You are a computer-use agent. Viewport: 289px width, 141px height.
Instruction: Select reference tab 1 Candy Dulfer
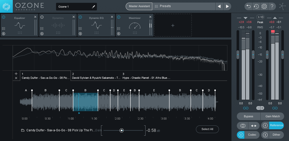(45, 76)
